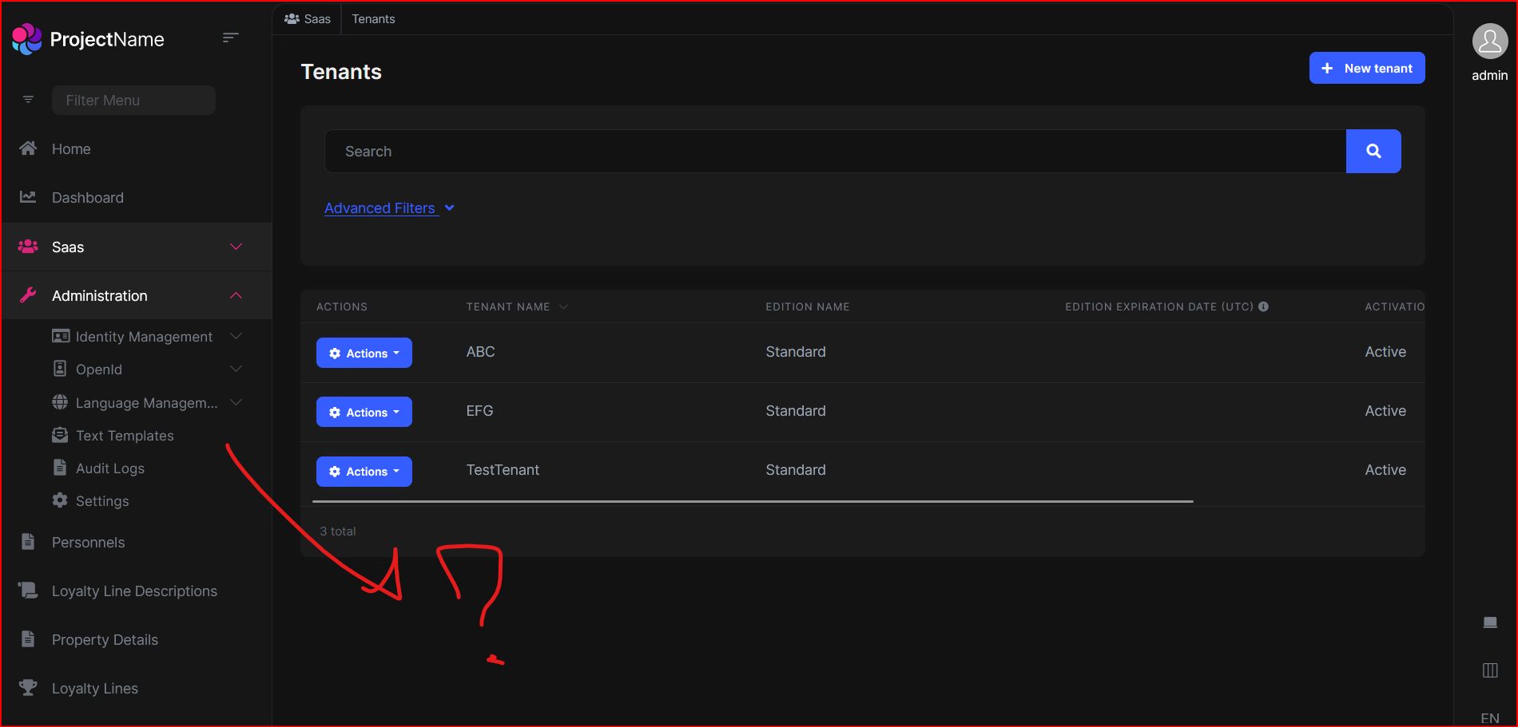Open Settings under Administration
Image resolution: width=1518 pixels, height=727 pixels.
coord(101,501)
